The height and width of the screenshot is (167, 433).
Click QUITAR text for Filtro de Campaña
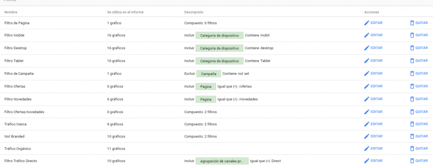pos(422,73)
